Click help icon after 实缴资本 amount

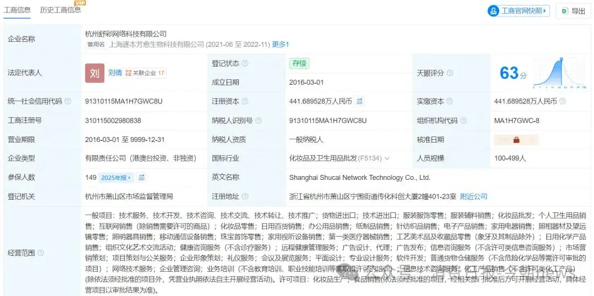point(563,102)
